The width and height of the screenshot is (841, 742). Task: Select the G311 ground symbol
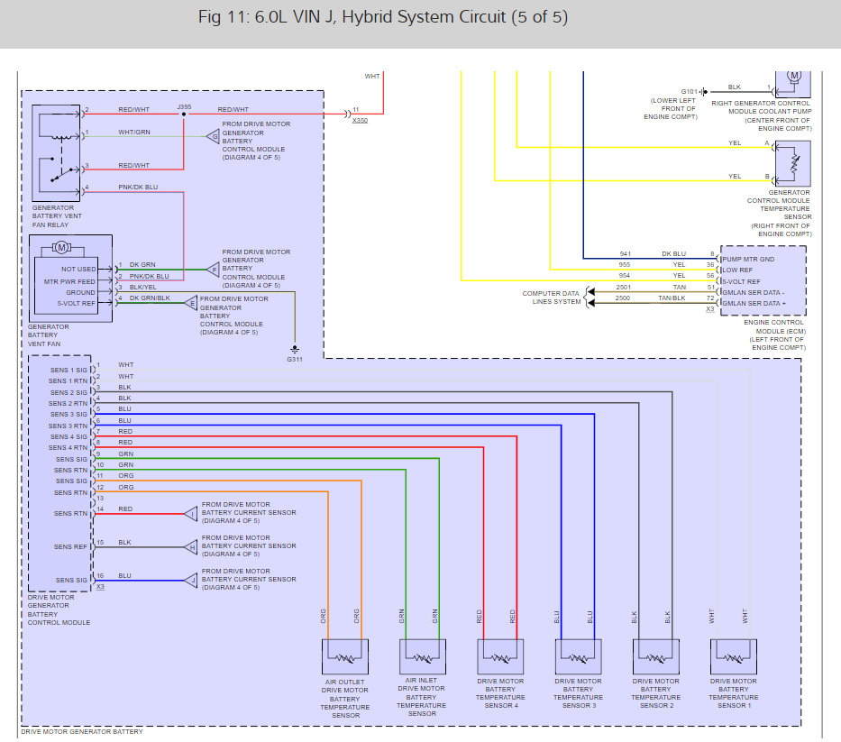tap(295, 350)
